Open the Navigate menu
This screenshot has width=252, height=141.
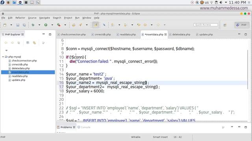pyautogui.click(x=44, y=18)
